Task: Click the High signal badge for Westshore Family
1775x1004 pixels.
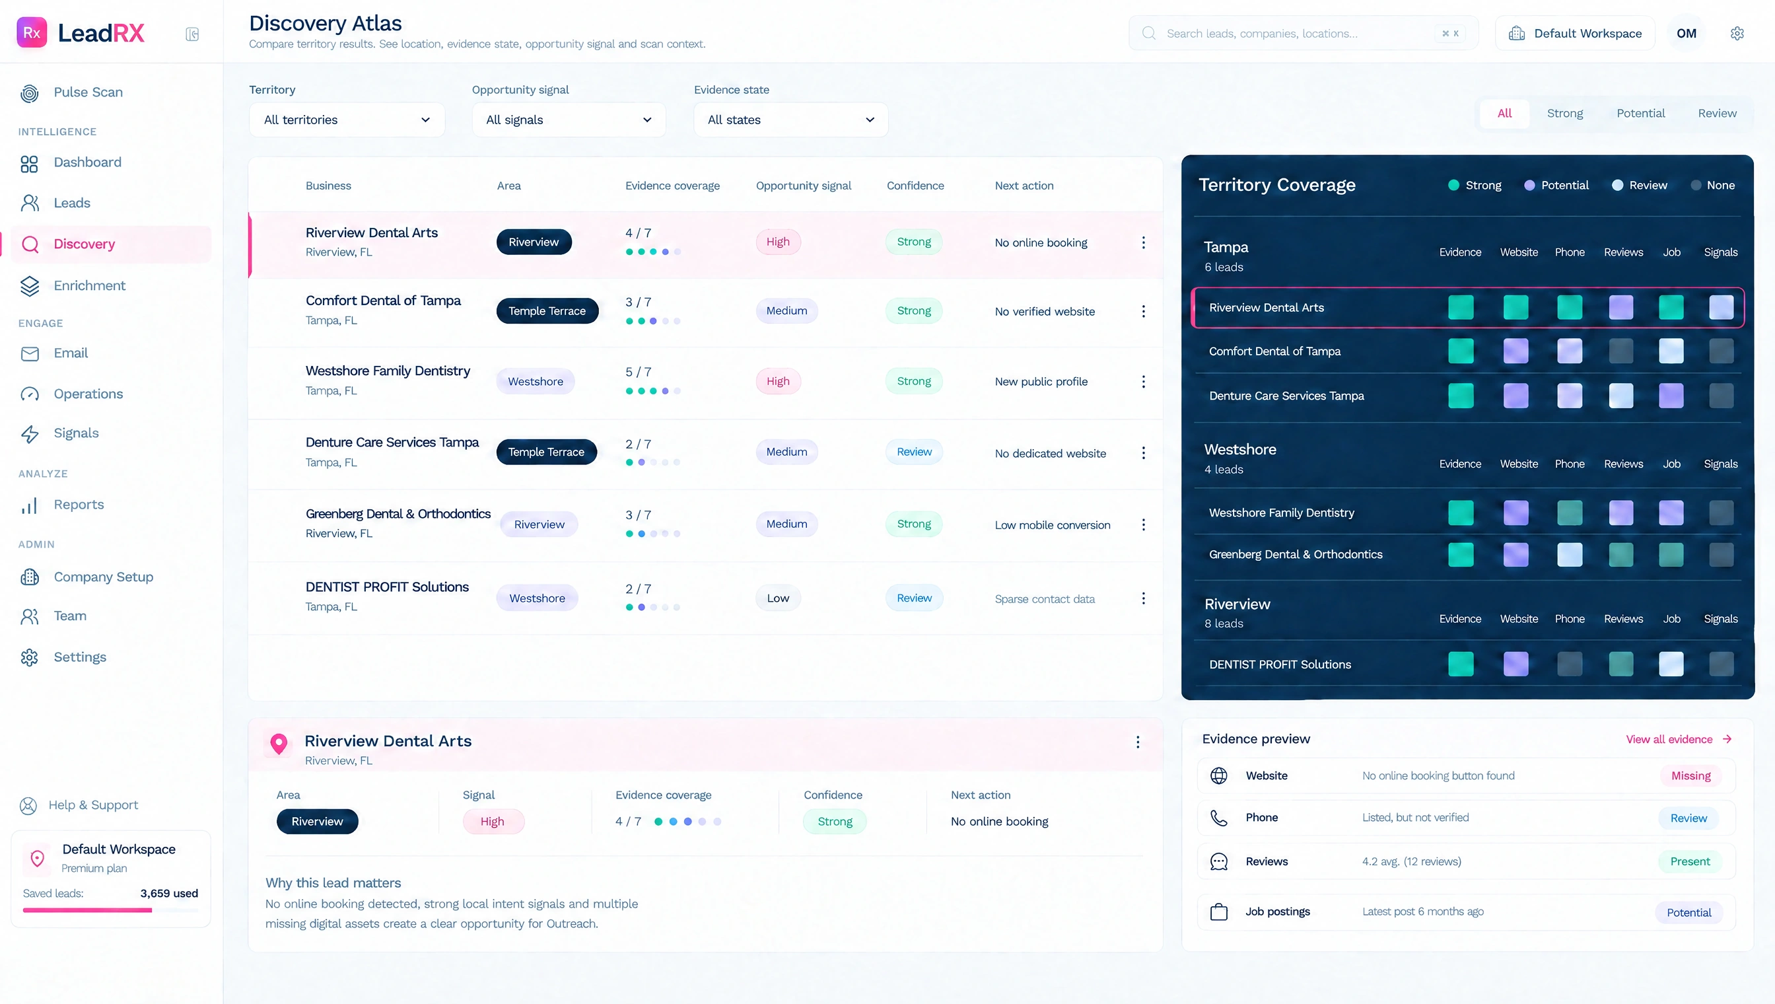Action: [x=778, y=381]
